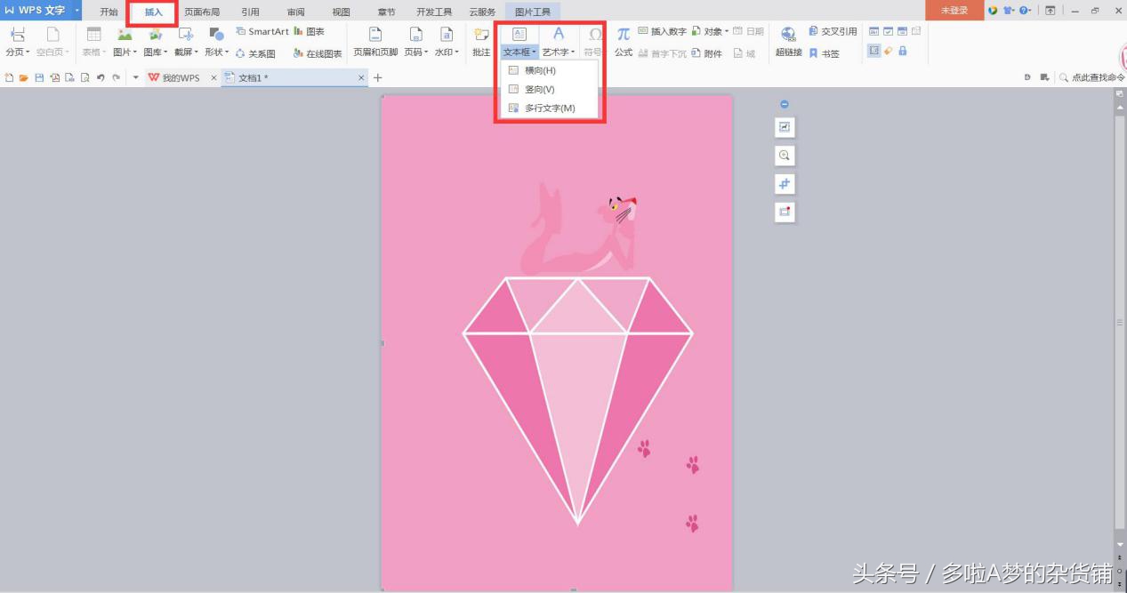
Task: Select the zoom magnifier icon in right sidebar
Action: pyautogui.click(x=784, y=155)
